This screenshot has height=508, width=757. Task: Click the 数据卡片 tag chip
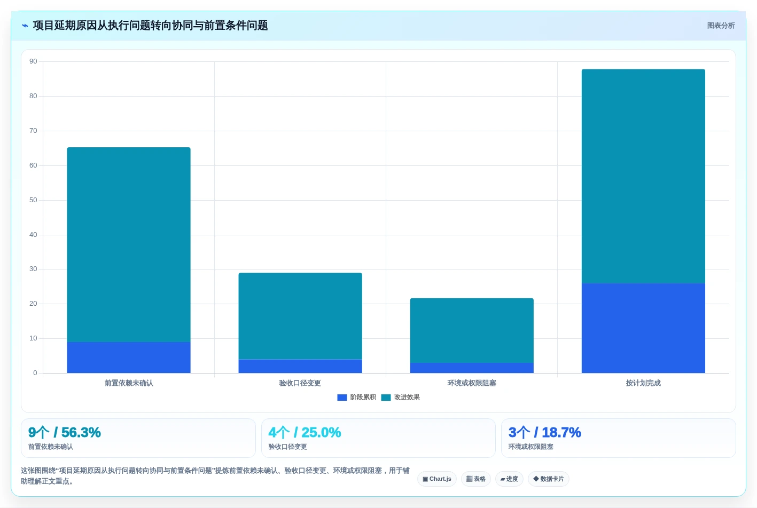549,479
